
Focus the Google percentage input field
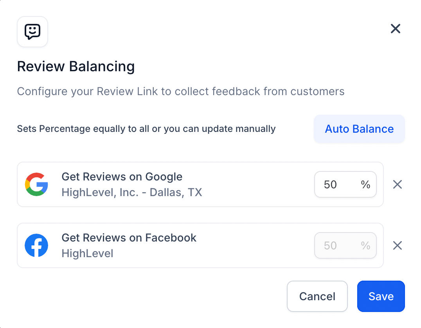345,184
